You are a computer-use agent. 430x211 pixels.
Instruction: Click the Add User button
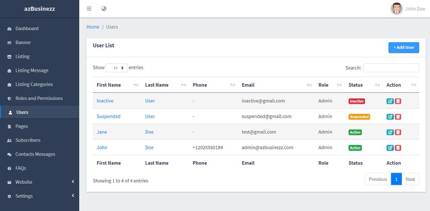404,47
